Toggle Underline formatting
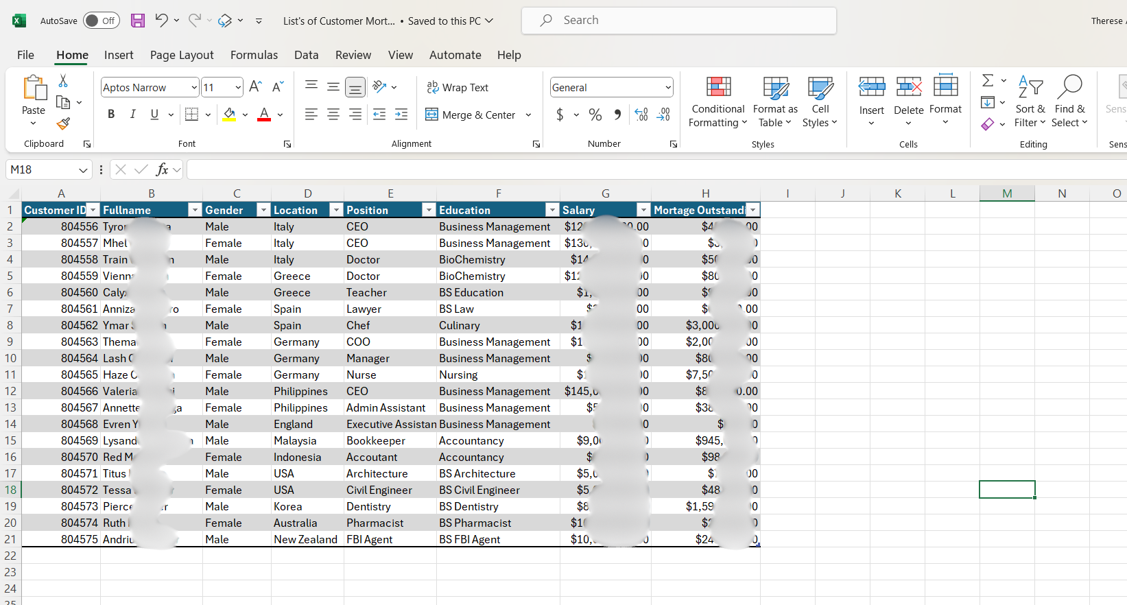Screen dimensions: 1127x605 point(154,114)
